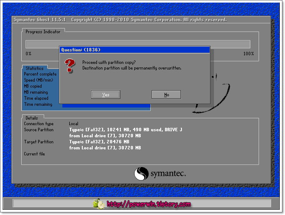Click Yes to proceed with partition copy
Viewport: 285px width, 215px height.
[x=105, y=95]
